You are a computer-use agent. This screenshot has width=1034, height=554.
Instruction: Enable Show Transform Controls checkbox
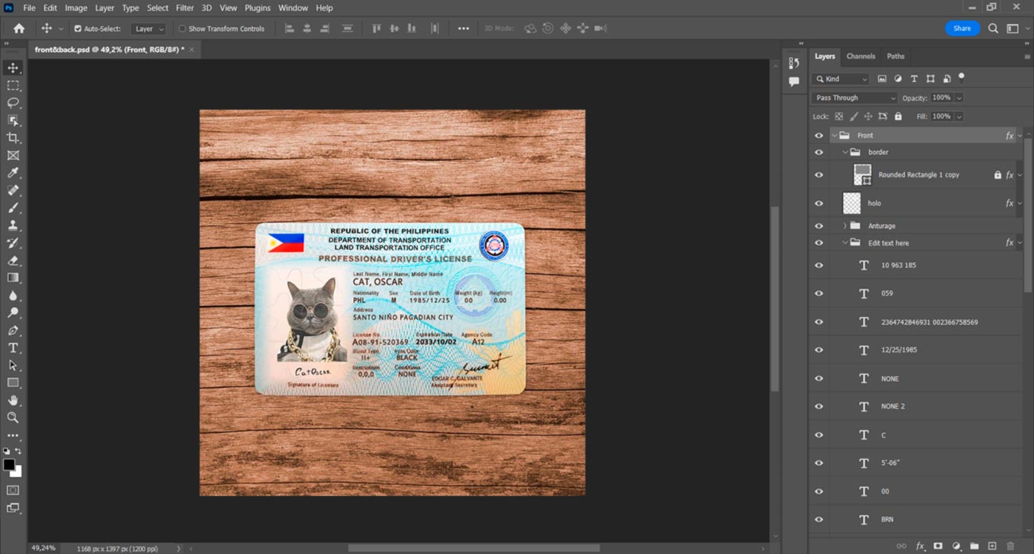(x=182, y=29)
